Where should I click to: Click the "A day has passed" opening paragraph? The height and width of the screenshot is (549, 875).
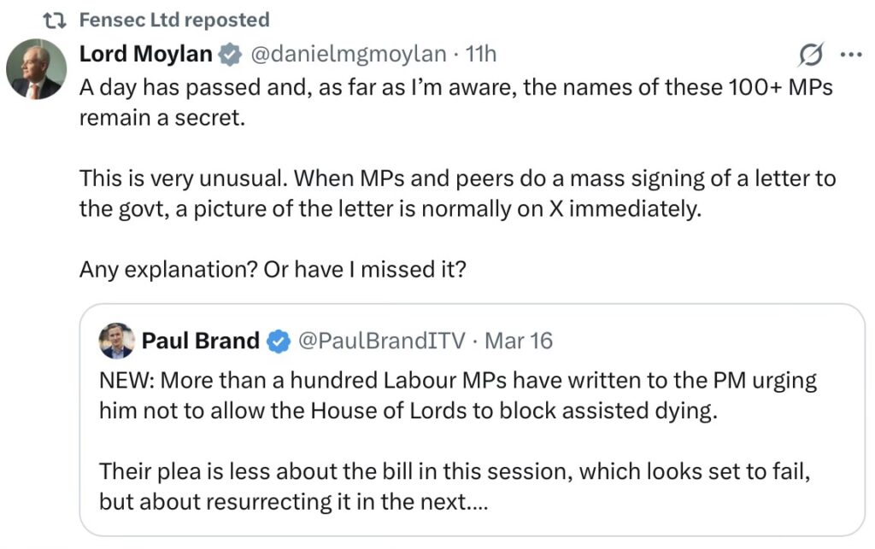(x=455, y=102)
